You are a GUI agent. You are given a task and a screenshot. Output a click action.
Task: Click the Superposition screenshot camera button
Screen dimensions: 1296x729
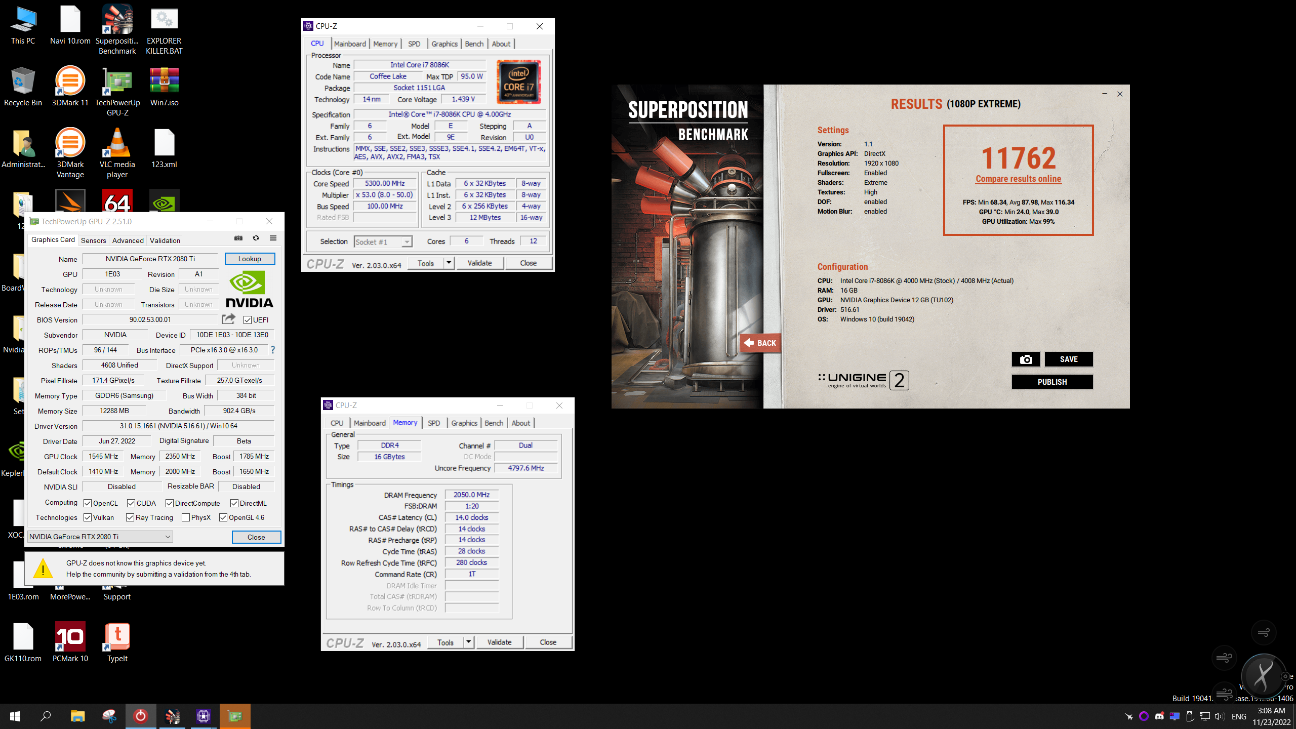[x=1026, y=359]
